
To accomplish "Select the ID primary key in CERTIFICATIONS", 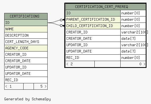I will [26, 23].
